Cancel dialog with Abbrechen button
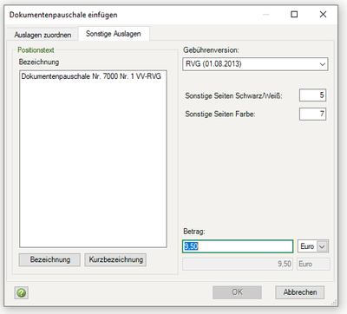Viewport: 347px width, 314px height. pyautogui.click(x=300, y=292)
